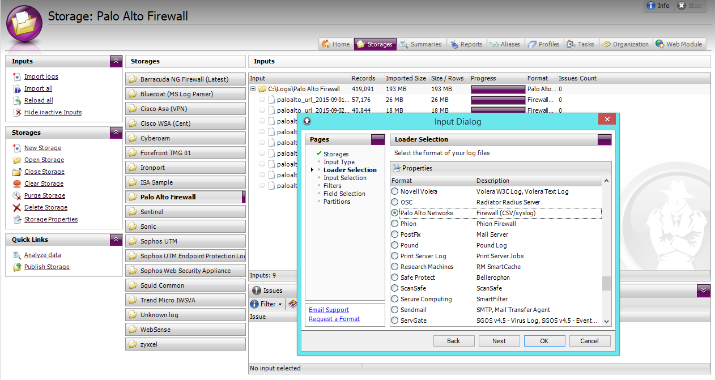Click the C:\Logs\Palo Alto Firewall folder icon
Viewport: 715px width, 380px height.
(262, 89)
